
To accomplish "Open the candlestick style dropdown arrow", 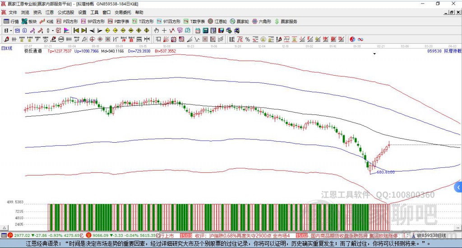I will [x=52, y=31].
